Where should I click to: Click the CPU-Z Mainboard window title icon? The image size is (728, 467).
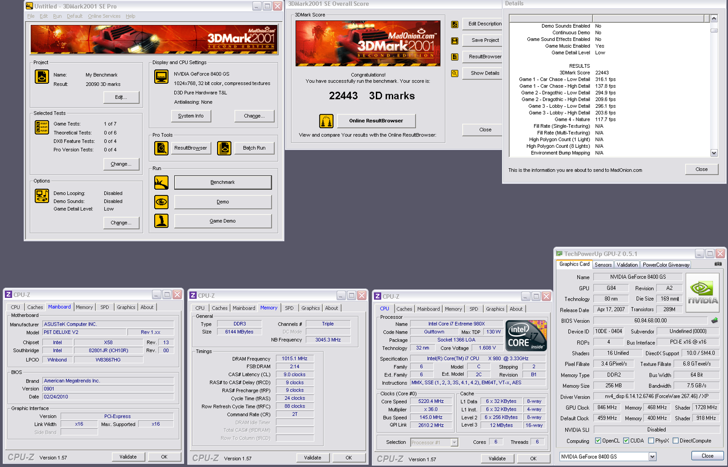pyautogui.click(x=9, y=295)
